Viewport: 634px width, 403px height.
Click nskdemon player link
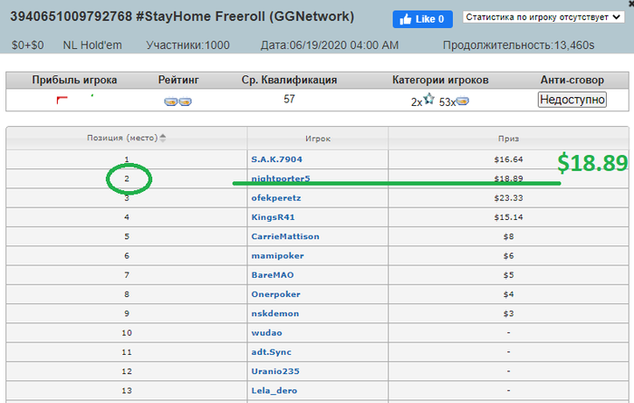click(275, 313)
